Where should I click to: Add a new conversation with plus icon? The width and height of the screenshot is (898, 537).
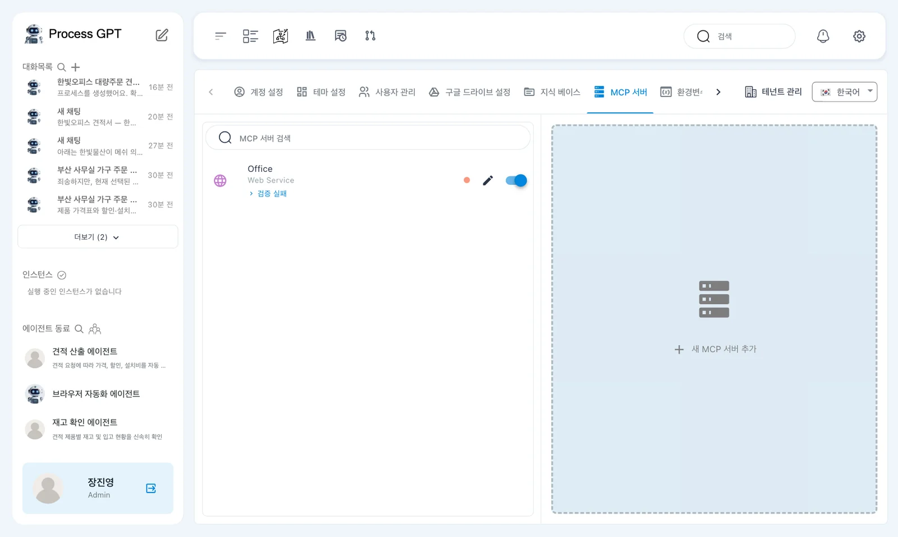(76, 67)
